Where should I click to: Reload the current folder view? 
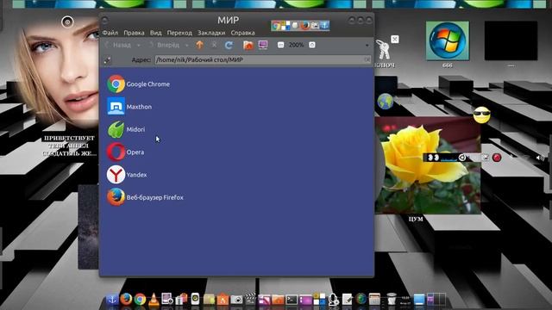click(x=229, y=45)
